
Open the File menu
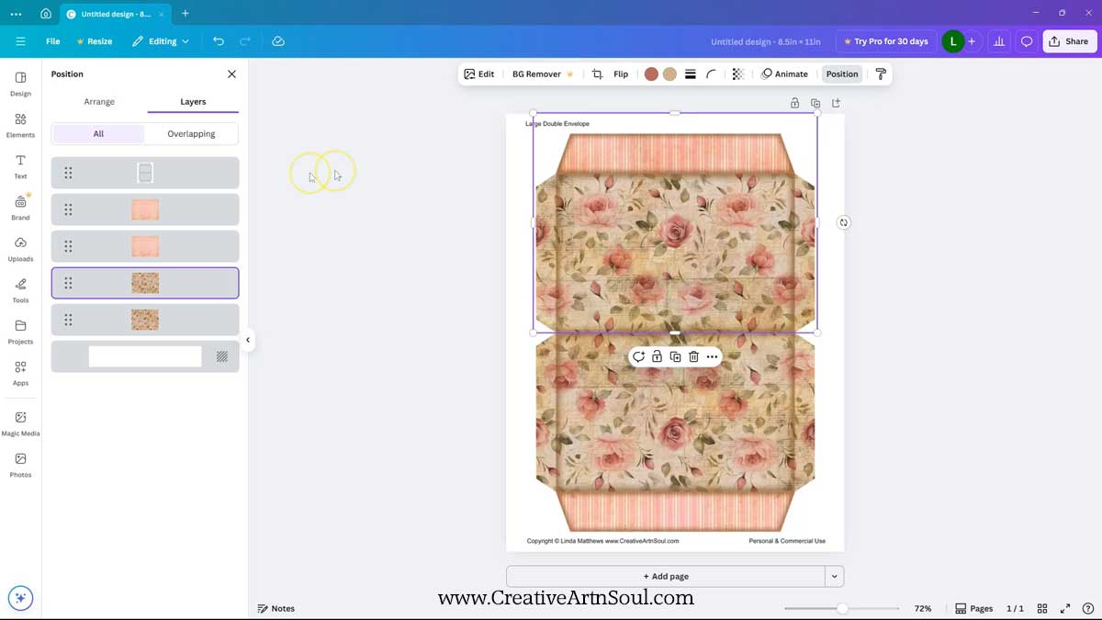click(53, 41)
